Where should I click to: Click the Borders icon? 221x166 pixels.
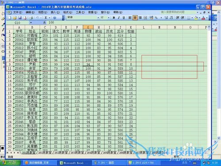click(x=189, y=18)
